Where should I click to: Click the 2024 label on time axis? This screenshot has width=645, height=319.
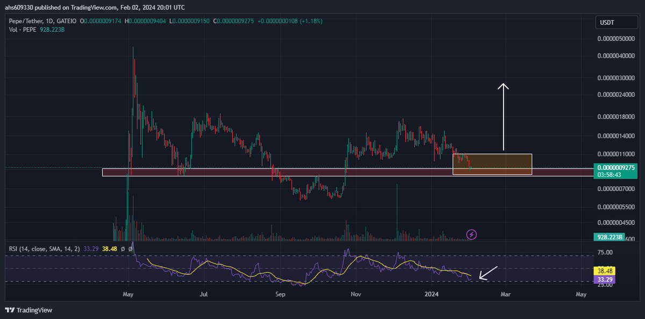pos(431,294)
